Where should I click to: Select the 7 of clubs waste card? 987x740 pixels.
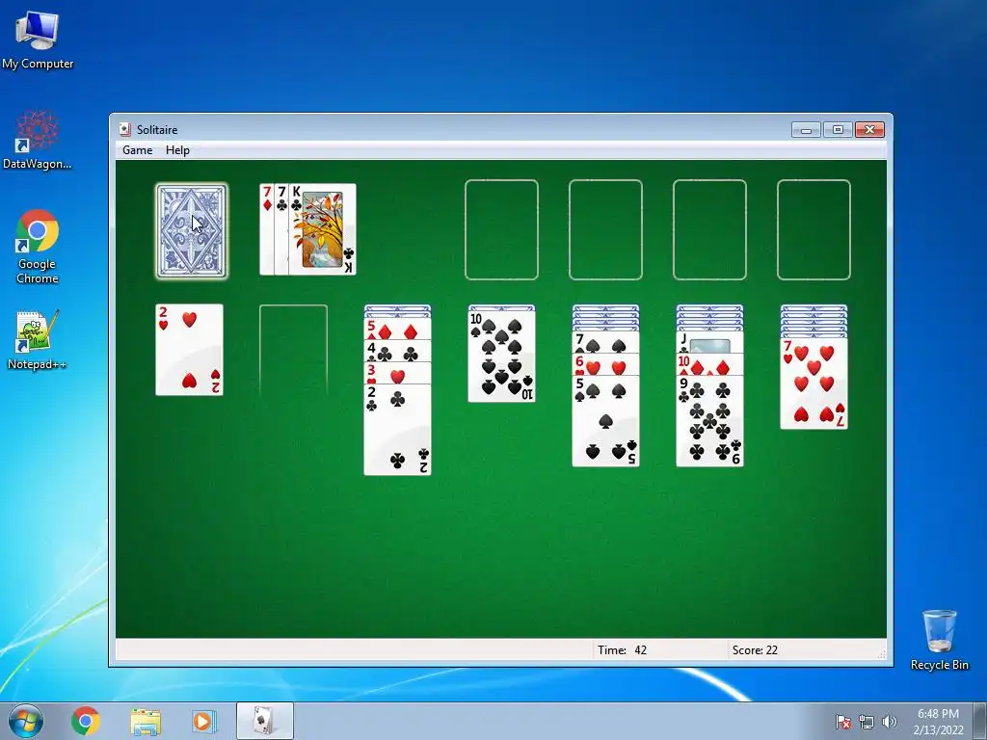(281, 229)
